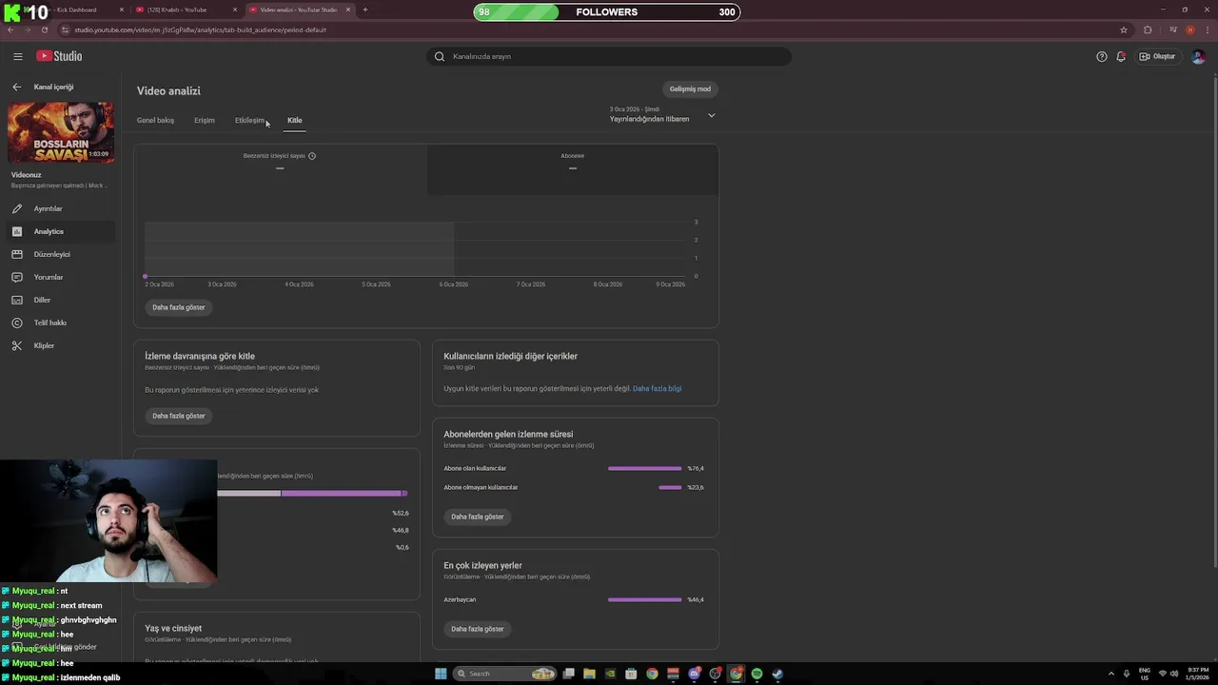Open the Daha fazla bilgi link

click(657, 388)
